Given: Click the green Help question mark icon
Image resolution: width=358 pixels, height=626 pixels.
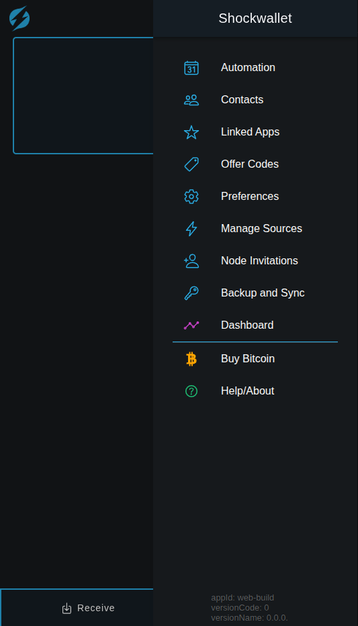Looking at the screenshot, I should point(191,391).
